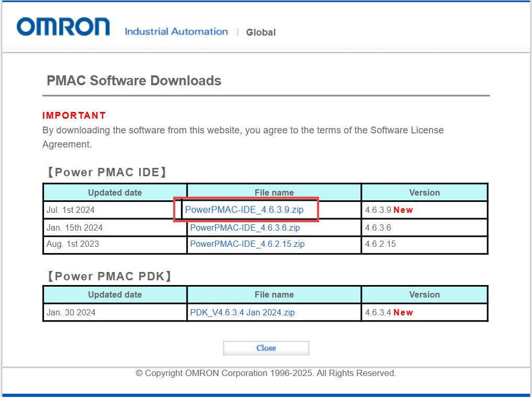Click the red IMPORTANT label
Image resolution: width=532 pixels, height=398 pixels.
point(74,116)
